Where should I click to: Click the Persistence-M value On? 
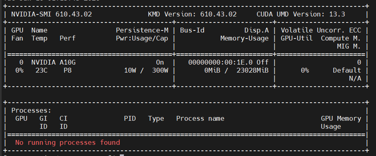pos(160,62)
